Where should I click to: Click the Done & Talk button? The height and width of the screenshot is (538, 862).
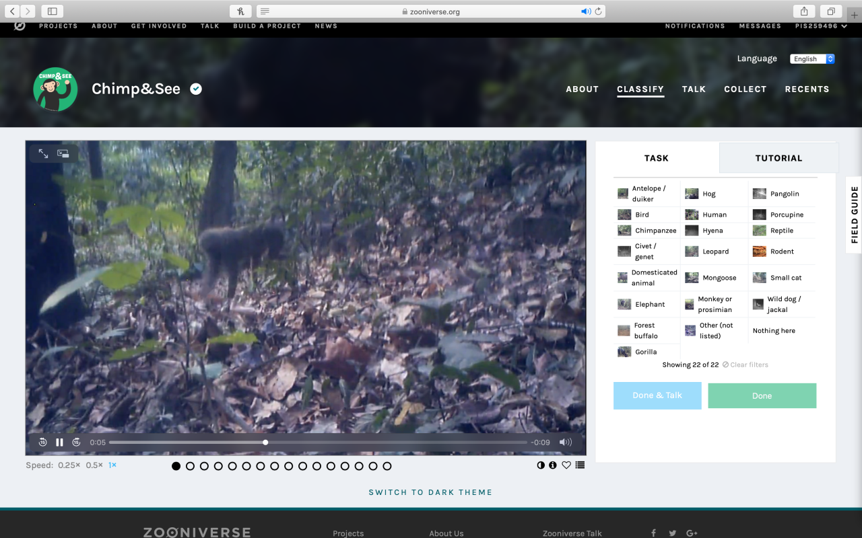tap(657, 395)
